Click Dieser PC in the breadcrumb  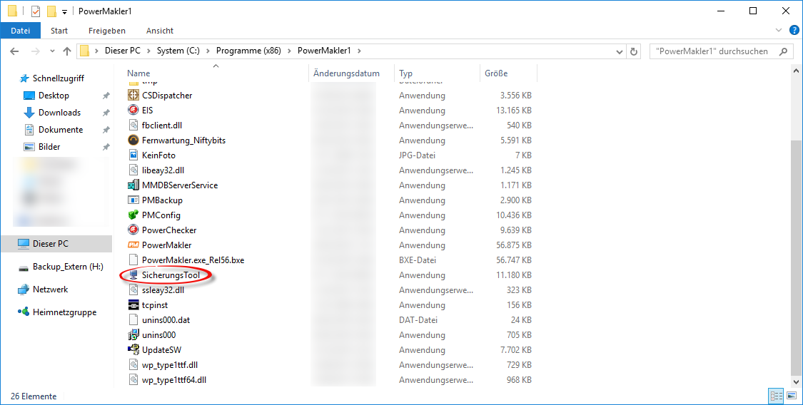(x=122, y=51)
